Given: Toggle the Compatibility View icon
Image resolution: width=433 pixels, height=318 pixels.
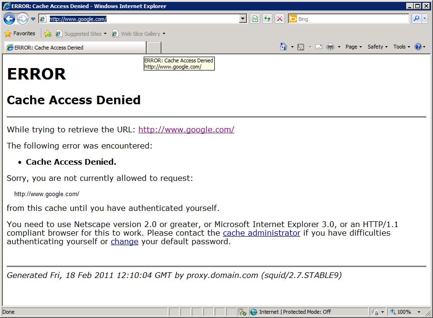Looking at the screenshot, I should click(x=255, y=19).
